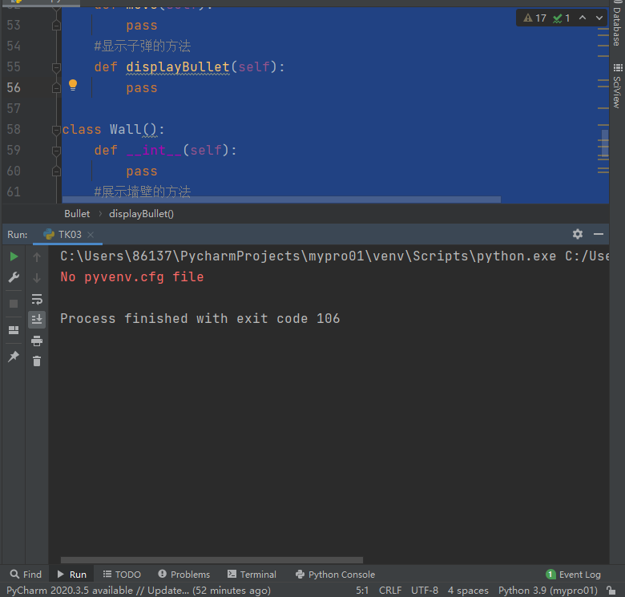Click the intention lightbulb on line 56
The width and height of the screenshot is (625, 597).
[x=73, y=85]
